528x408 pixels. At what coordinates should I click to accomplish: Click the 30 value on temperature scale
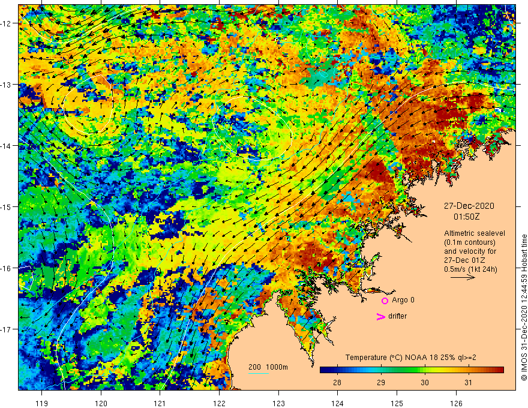tap(425, 382)
